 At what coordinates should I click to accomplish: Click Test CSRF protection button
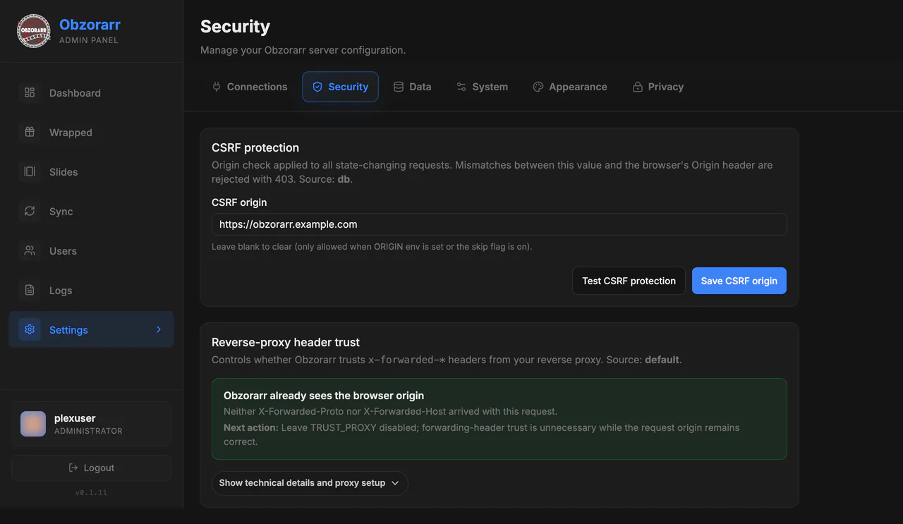point(629,281)
